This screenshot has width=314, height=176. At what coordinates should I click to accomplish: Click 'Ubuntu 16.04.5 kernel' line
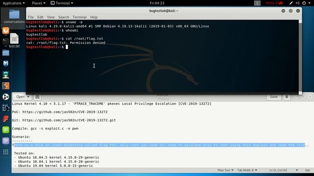click(57, 157)
